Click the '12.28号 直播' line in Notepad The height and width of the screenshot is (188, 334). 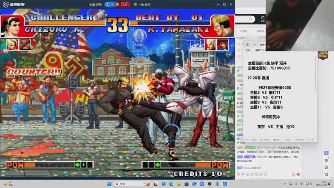[258, 78]
